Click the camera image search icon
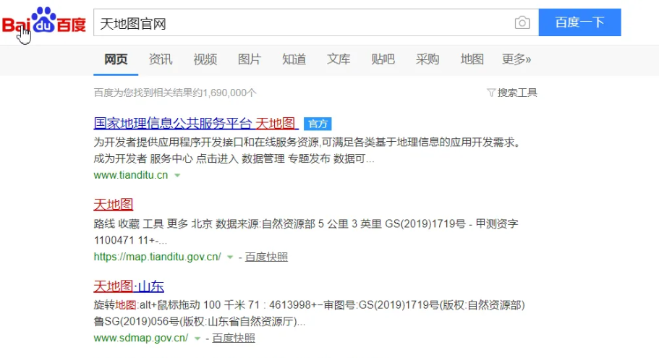The height and width of the screenshot is (358, 659). [x=522, y=23]
